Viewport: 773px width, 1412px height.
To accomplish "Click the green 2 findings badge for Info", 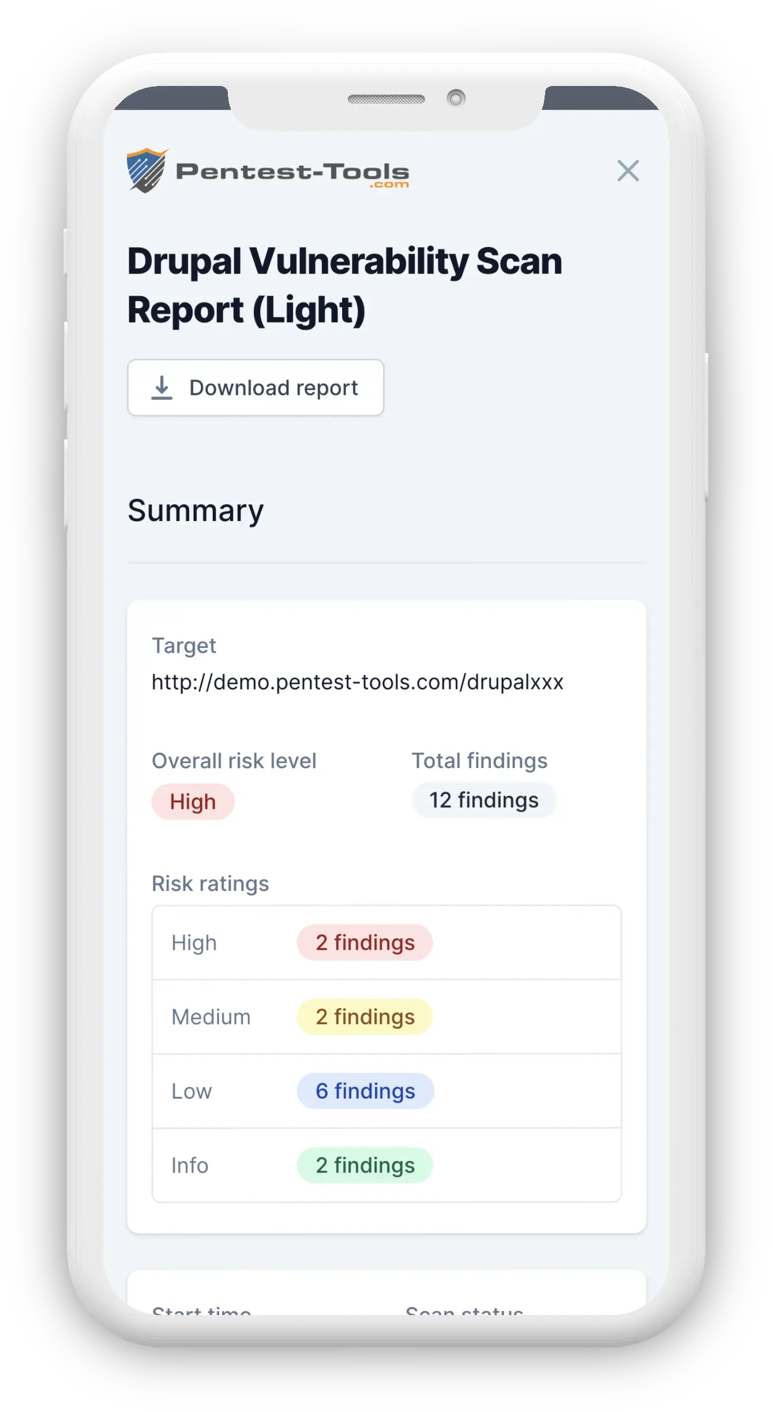I will coord(364,1165).
